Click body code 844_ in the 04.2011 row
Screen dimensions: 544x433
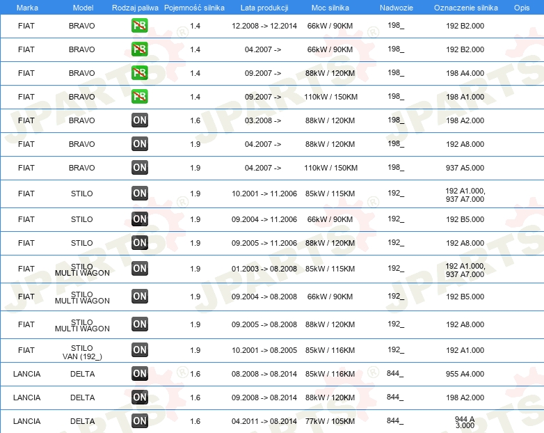pos(395,420)
